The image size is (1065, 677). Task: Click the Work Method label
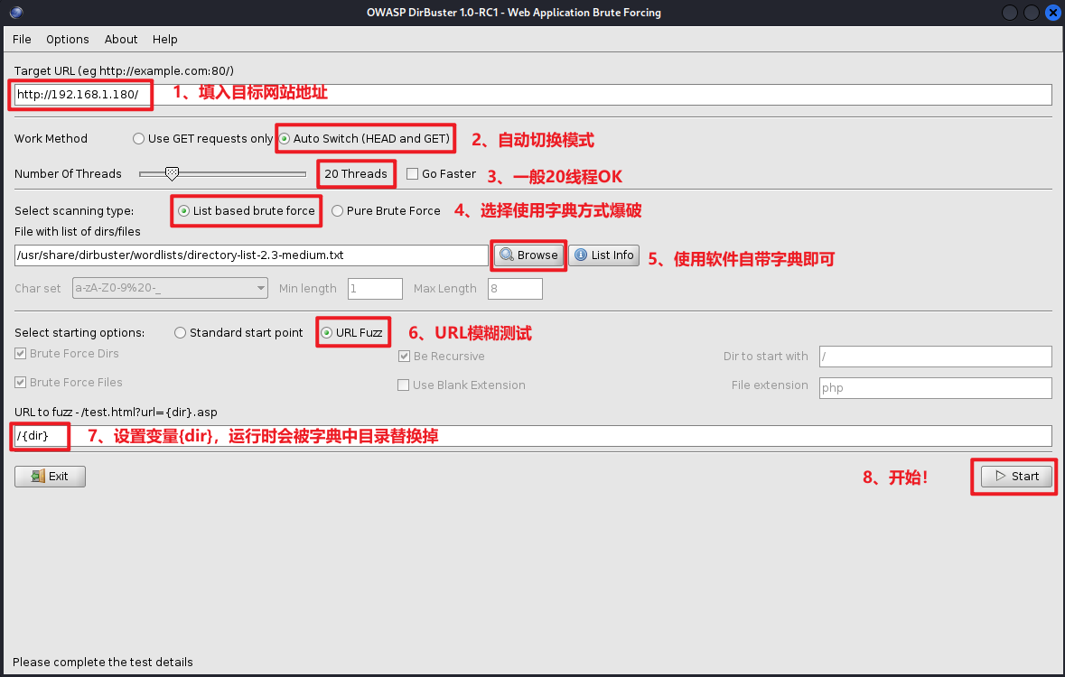pos(51,138)
